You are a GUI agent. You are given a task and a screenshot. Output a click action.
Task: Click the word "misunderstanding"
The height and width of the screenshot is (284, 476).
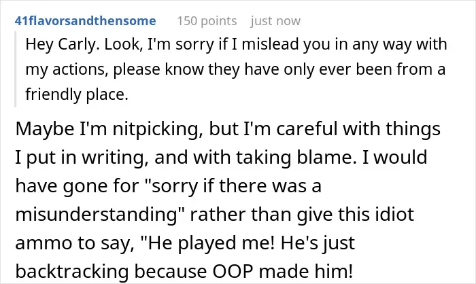click(x=97, y=214)
